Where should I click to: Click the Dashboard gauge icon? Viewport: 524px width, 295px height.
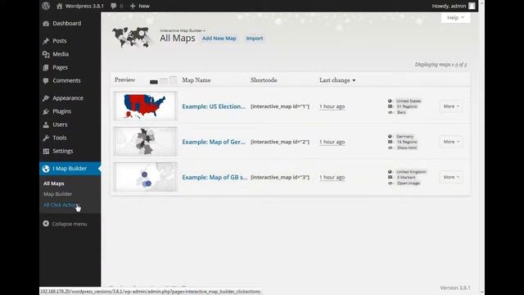pyautogui.click(x=46, y=24)
